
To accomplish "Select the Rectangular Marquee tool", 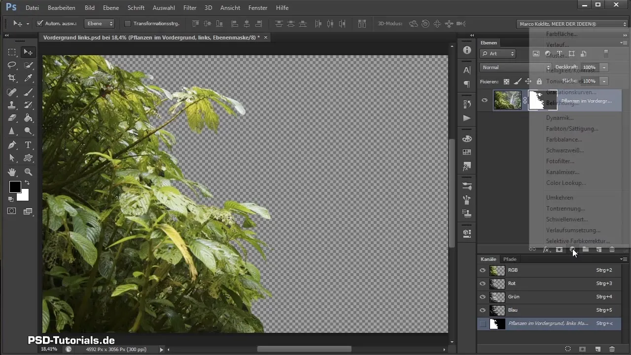I will (12, 52).
